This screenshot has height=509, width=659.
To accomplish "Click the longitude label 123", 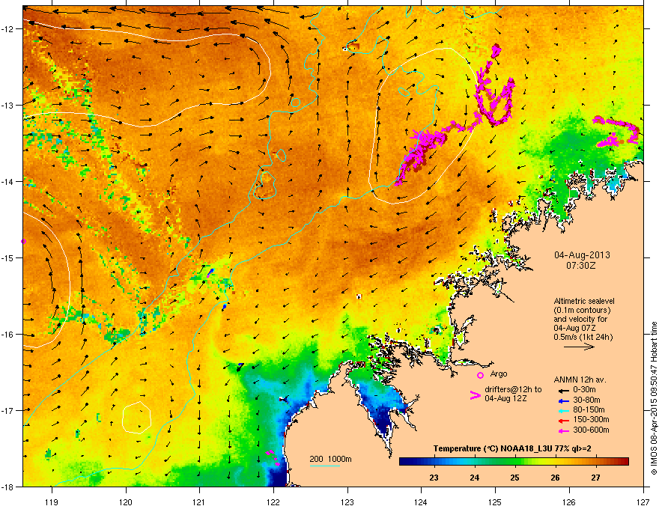I will 347,502.
